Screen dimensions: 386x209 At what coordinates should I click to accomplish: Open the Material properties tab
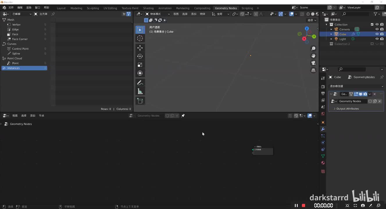(x=323, y=163)
